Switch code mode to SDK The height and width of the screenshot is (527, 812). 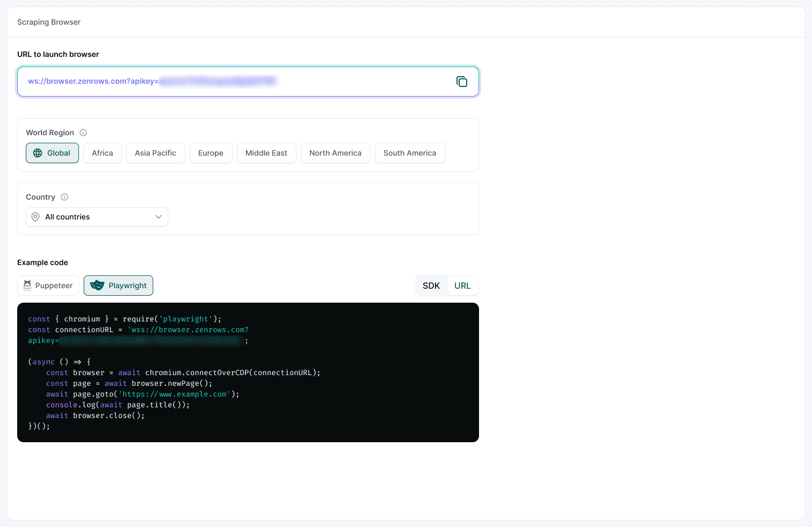click(431, 286)
